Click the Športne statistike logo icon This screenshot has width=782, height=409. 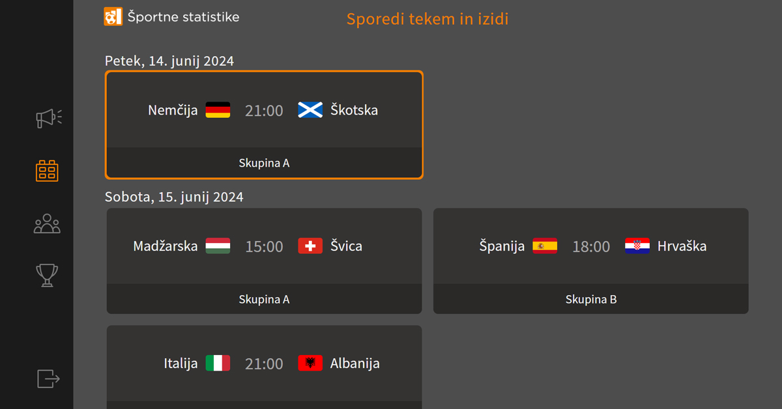[x=113, y=17]
